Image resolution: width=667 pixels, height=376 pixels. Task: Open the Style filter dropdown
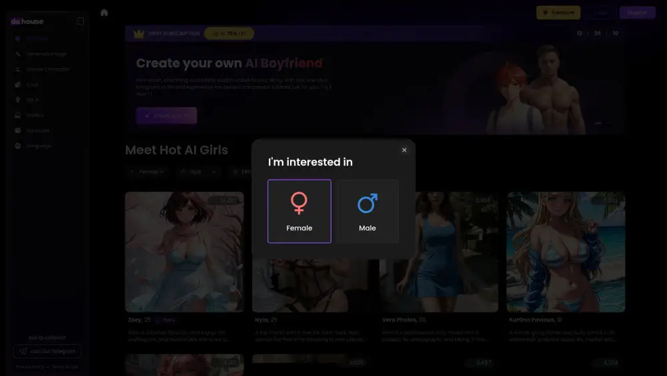pyautogui.click(x=199, y=172)
